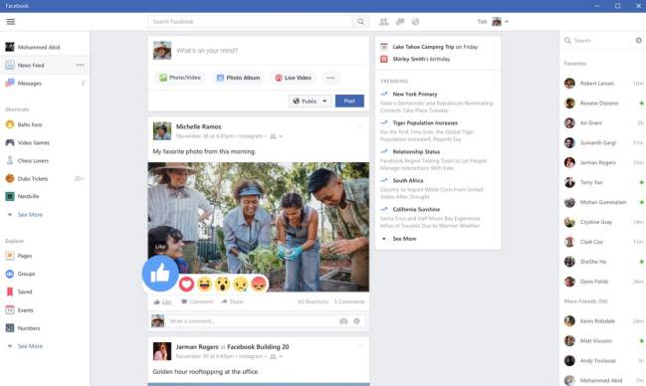Click the Photo Album button
The width and height of the screenshot is (646, 386).
click(x=239, y=78)
